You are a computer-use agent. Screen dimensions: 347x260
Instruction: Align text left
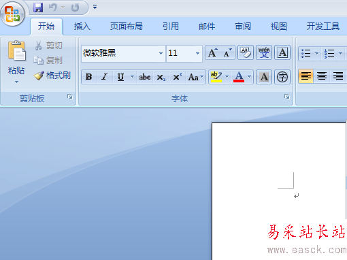(x=305, y=76)
